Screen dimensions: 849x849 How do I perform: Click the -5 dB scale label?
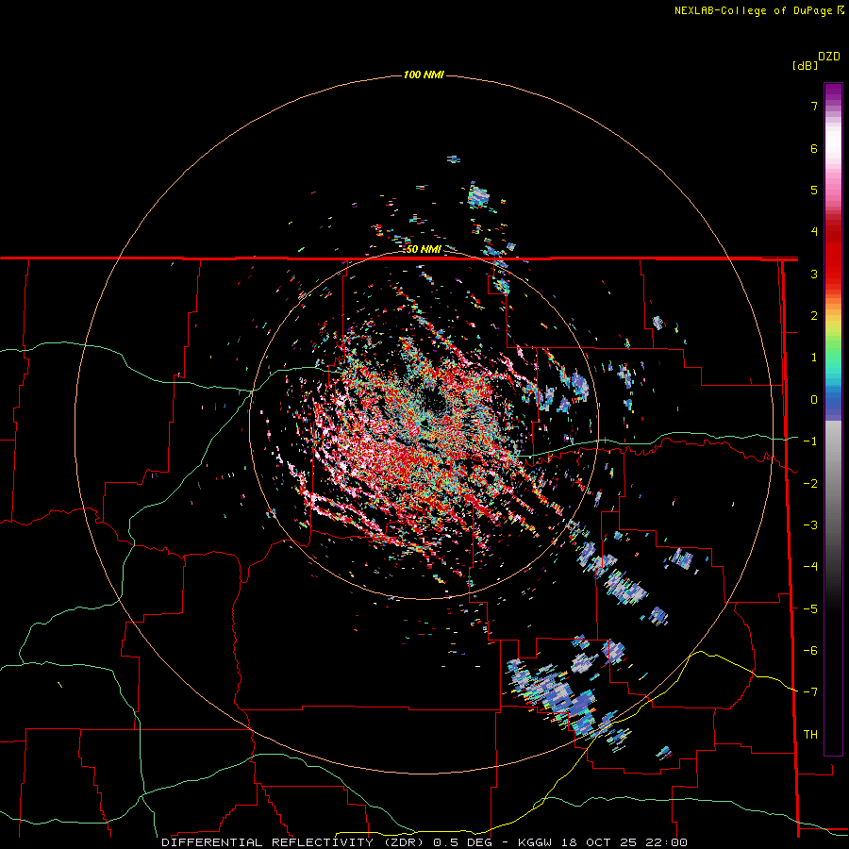tap(810, 609)
